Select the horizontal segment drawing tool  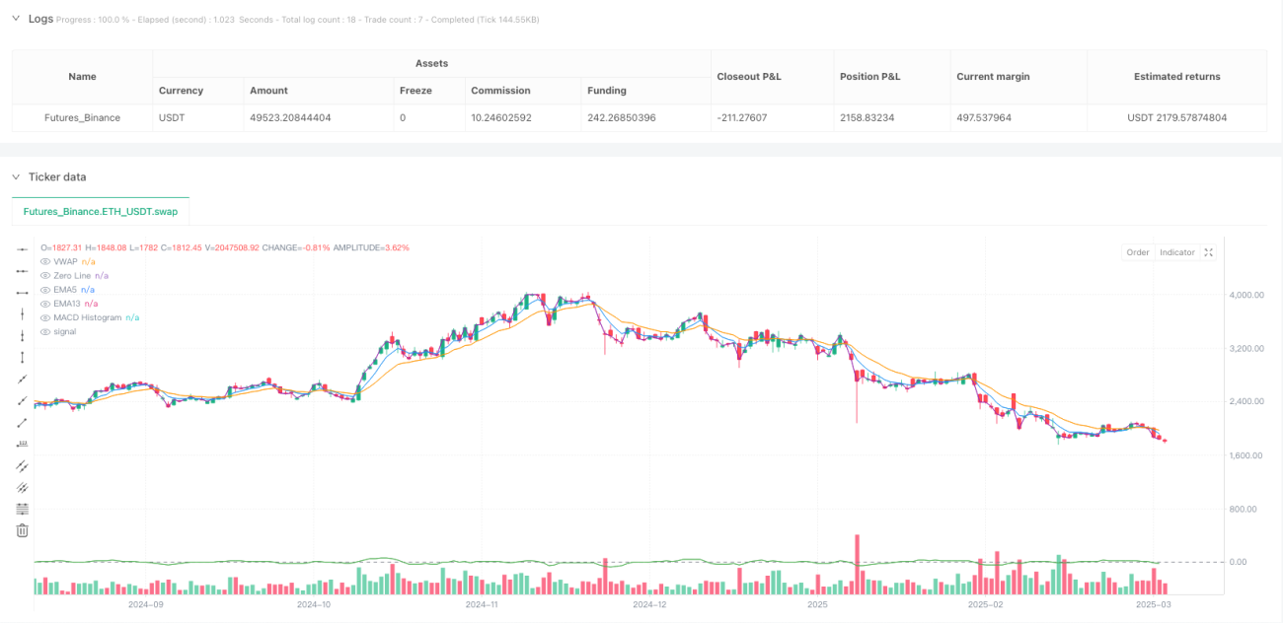point(23,292)
